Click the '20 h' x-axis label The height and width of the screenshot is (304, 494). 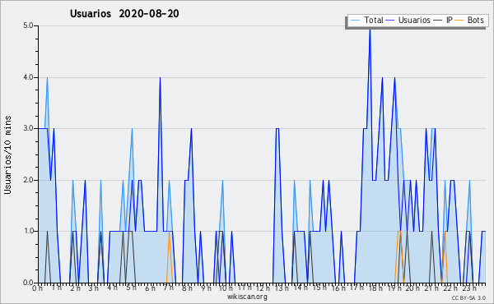[x=412, y=288]
